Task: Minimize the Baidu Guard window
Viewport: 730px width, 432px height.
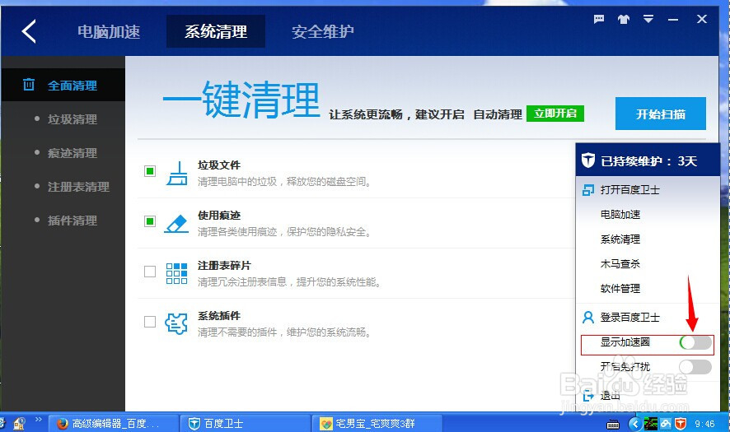Action: [x=672, y=20]
